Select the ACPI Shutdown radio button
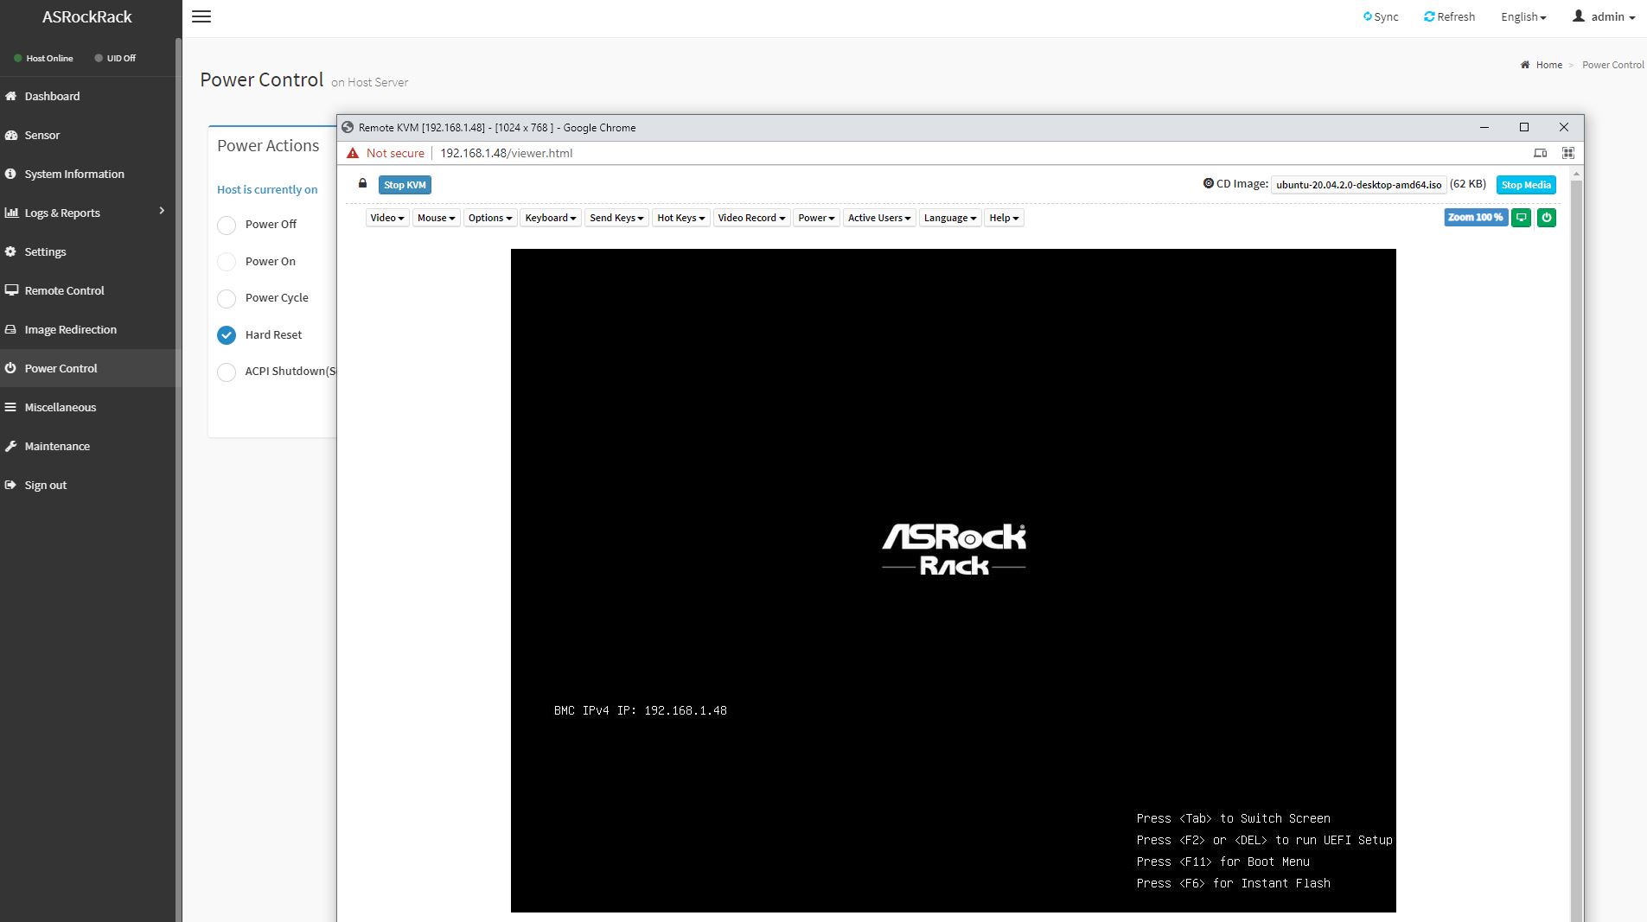Image resolution: width=1647 pixels, height=922 pixels. point(227,372)
